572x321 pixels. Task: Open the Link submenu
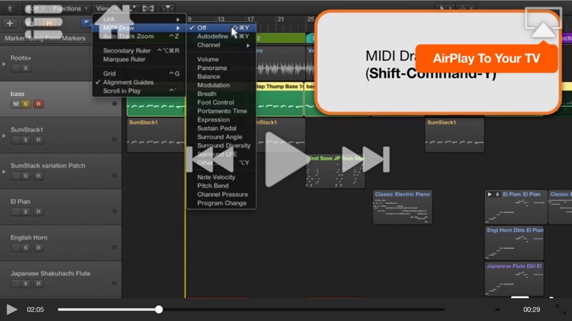(139, 19)
